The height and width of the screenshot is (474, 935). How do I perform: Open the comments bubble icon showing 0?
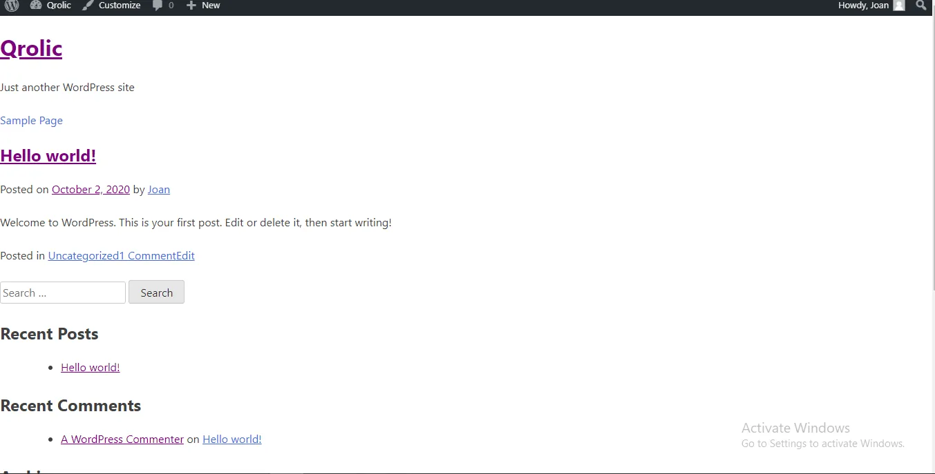[x=158, y=6]
